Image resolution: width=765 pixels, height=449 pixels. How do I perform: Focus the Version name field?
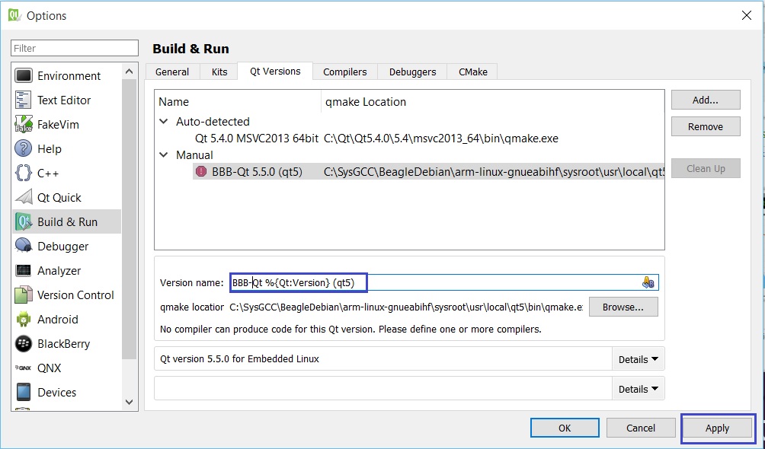(x=444, y=283)
